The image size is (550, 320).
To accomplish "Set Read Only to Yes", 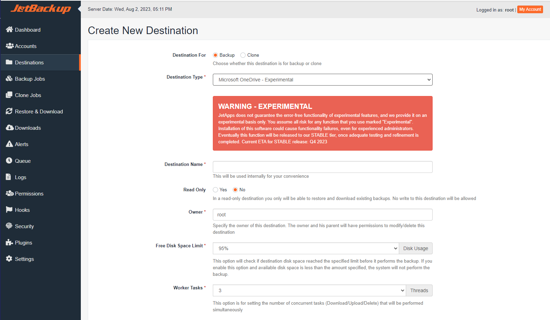I will click(x=215, y=190).
